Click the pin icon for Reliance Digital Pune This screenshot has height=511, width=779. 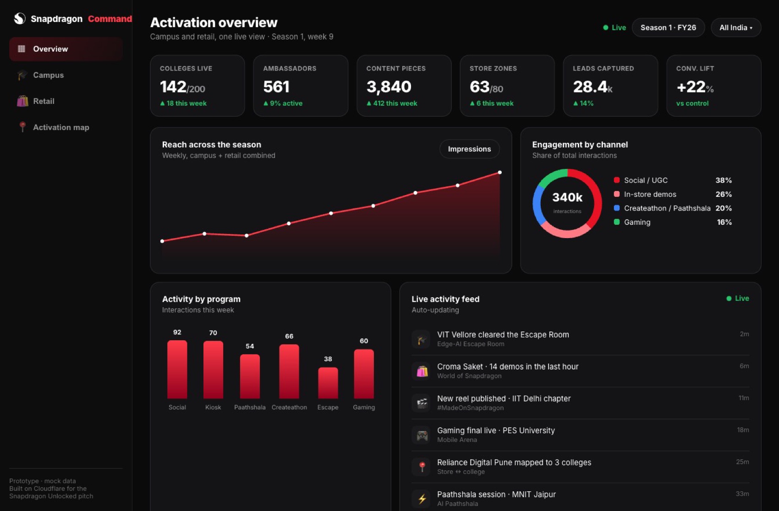pyautogui.click(x=421, y=467)
